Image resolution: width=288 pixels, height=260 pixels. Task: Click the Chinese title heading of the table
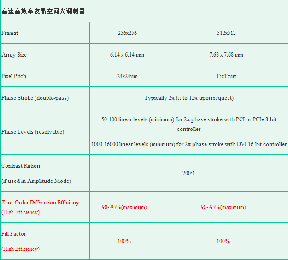[x=43, y=11]
